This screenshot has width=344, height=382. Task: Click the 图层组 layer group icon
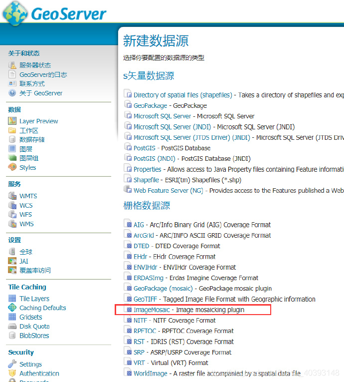[x=12, y=158]
